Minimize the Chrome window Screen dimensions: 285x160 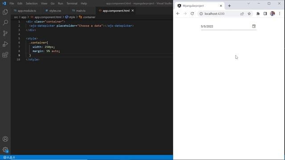coord(259,4)
